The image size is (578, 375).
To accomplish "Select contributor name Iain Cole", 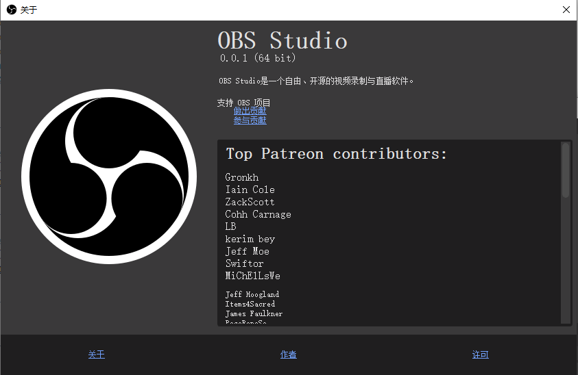I will coord(250,190).
